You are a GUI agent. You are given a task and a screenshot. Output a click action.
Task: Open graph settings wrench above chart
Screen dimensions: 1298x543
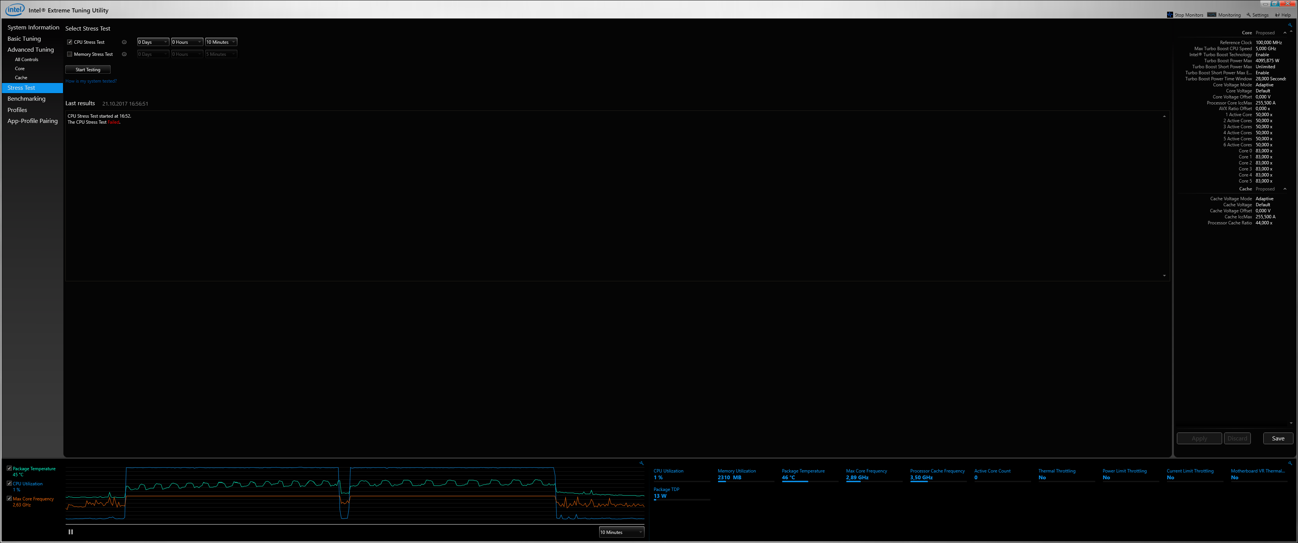click(641, 463)
